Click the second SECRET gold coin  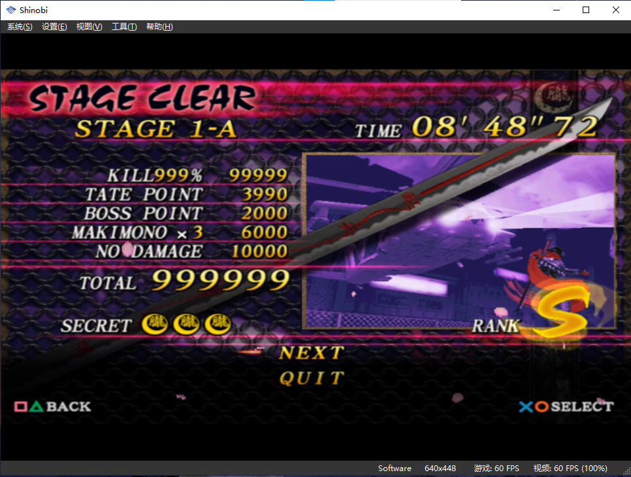[186, 324]
